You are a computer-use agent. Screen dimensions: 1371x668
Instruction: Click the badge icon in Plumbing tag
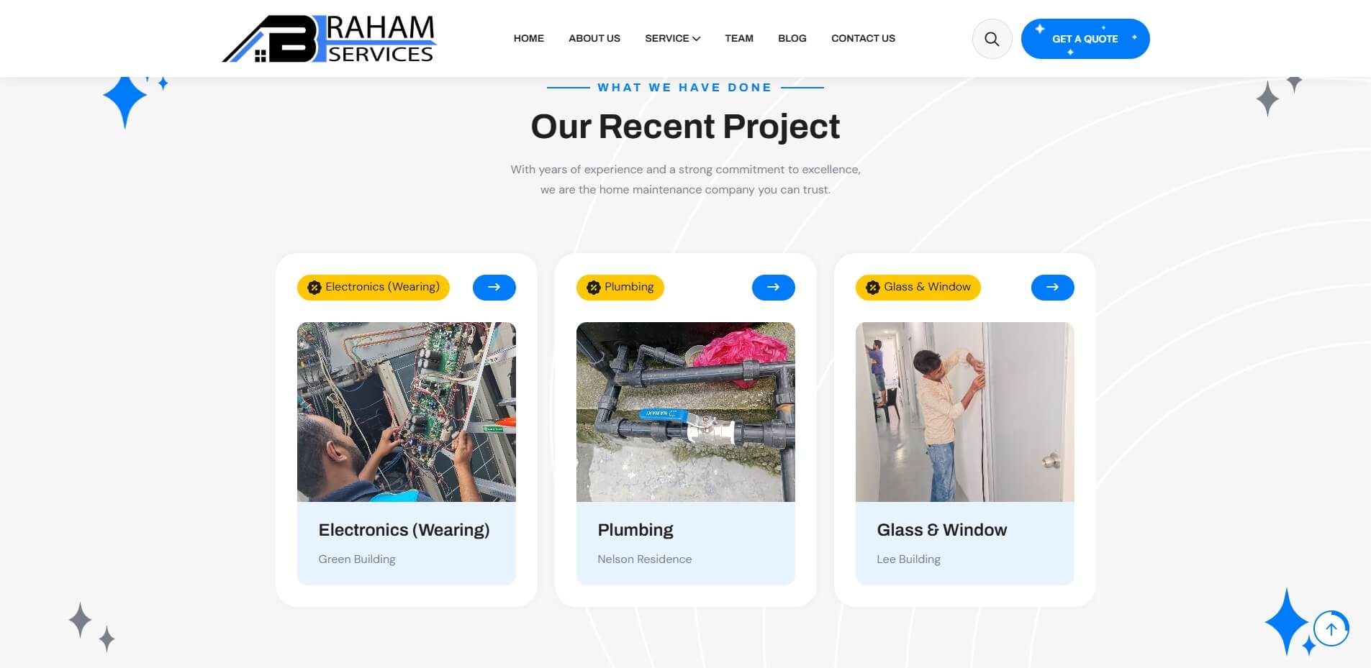coord(593,288)
